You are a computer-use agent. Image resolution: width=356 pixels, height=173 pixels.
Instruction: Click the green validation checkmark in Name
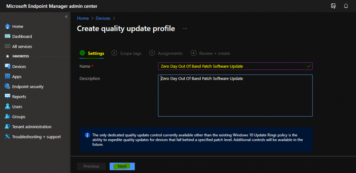click(309, 66)
